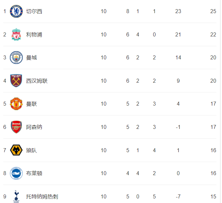Select the West Ham United crest

(16, 81)
